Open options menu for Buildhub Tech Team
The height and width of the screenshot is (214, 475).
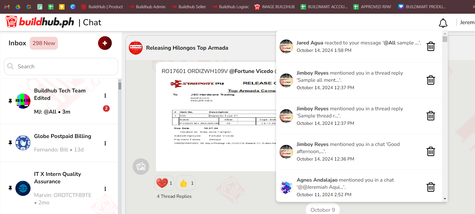[105, 95]
